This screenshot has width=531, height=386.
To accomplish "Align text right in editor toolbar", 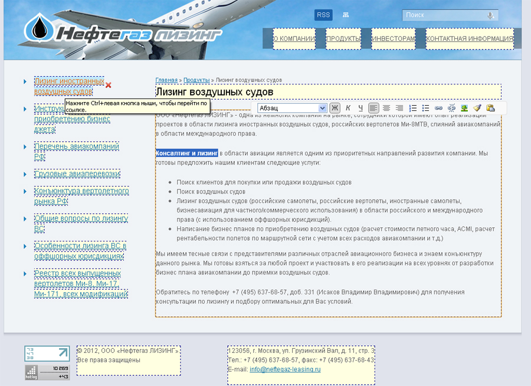I will tap(399, 108).
